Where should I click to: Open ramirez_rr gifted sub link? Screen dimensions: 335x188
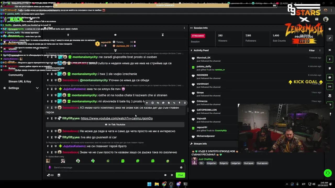220,70
